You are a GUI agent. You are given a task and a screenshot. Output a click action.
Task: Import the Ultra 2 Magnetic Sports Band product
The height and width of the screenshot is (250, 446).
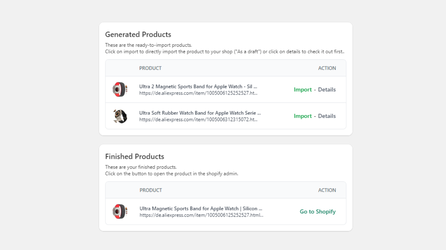(302, 89)
